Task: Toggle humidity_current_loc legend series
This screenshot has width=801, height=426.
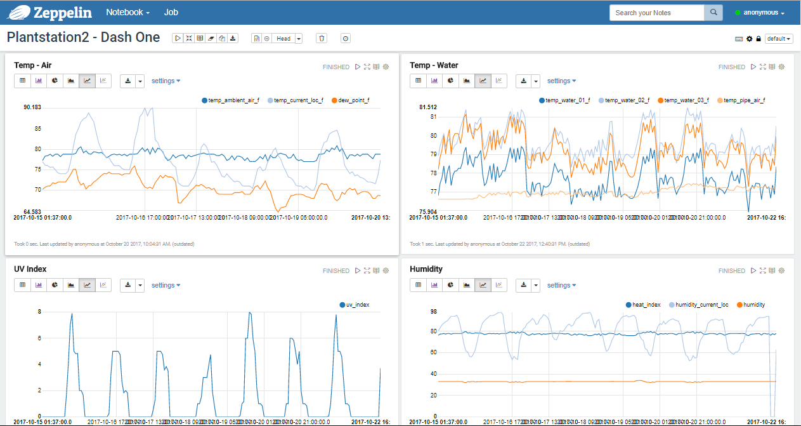Action: (698, 305)
